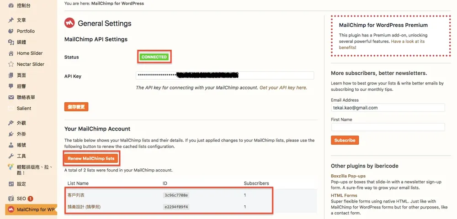Viewport: 457px width, 219px height.
Task: Select Nectar Slider in the sidebar
Action: coord(31,64)
